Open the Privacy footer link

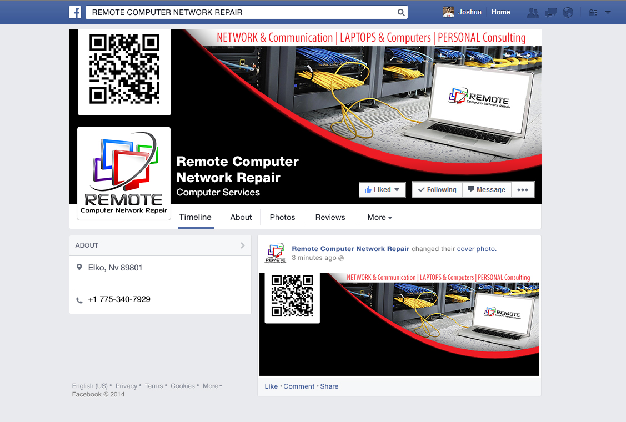(126, 386)
